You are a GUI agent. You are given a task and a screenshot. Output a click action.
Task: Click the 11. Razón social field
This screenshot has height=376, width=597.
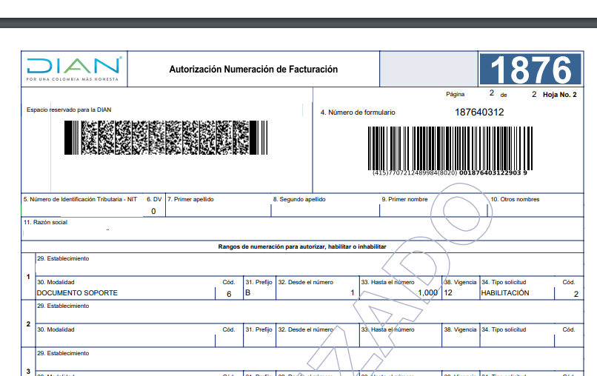tap(302, 229)
